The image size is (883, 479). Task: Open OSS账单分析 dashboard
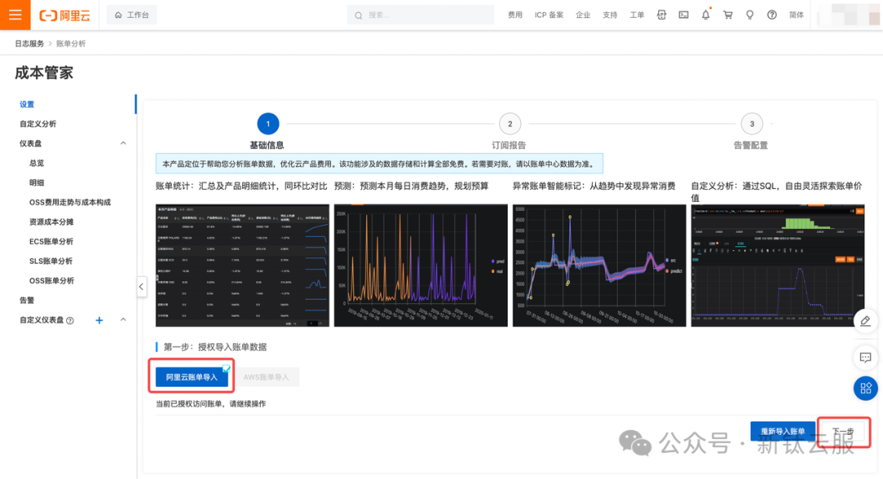pos(52,281)
